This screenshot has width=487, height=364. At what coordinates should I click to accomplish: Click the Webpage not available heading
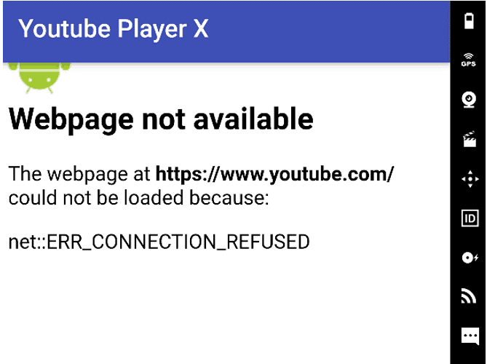coord(161,119)
